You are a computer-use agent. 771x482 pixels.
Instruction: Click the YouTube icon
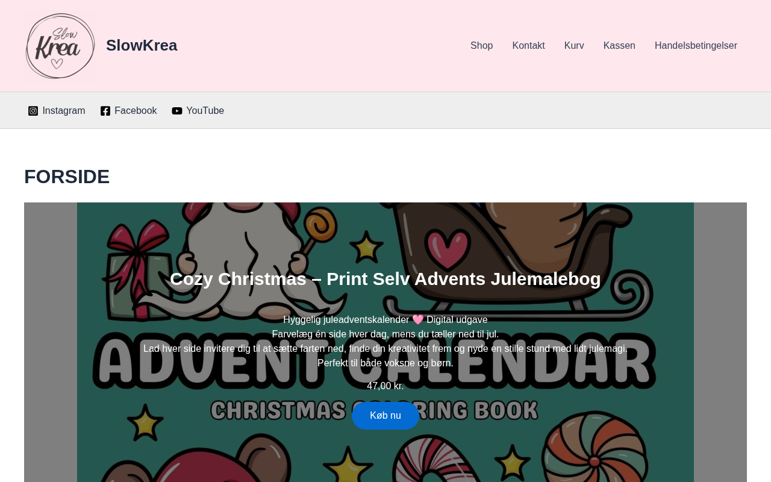177,111
